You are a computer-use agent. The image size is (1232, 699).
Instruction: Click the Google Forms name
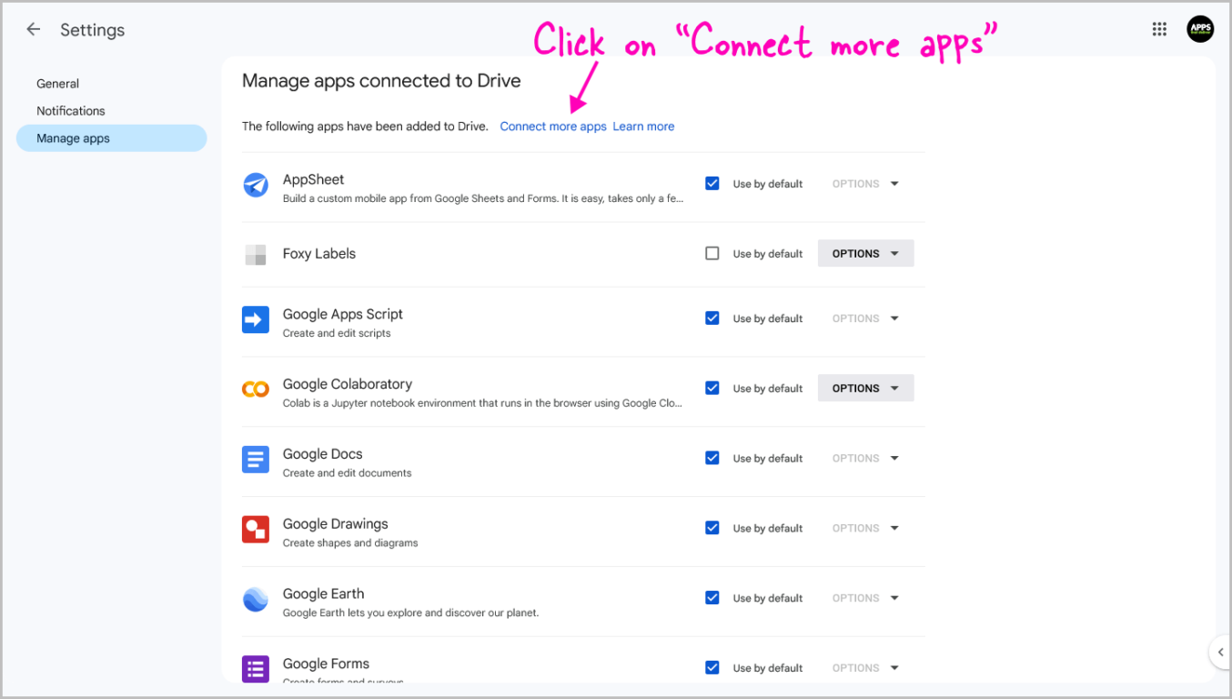(x=326, y=664)
